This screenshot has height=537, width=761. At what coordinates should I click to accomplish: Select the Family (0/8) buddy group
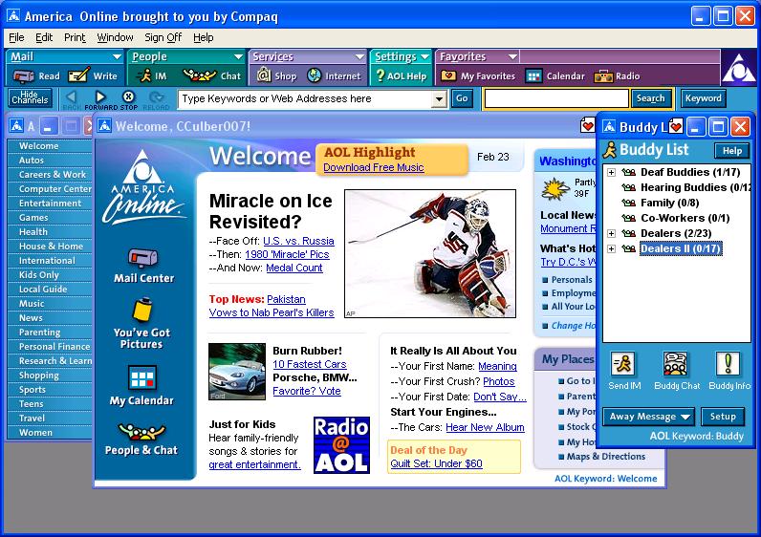point(670,203)
